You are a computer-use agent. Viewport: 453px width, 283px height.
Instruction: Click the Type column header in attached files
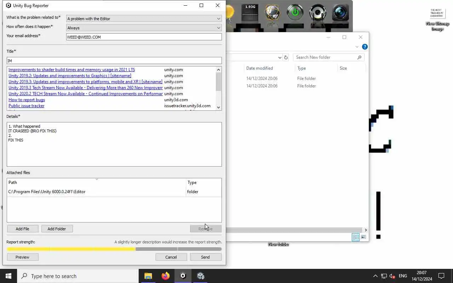203,183
